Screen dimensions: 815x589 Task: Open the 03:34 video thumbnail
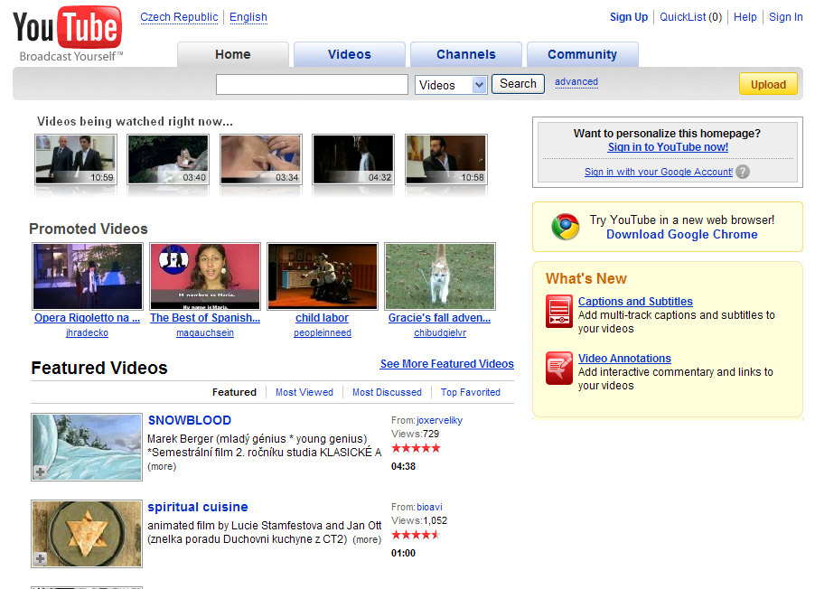point(261,159)
